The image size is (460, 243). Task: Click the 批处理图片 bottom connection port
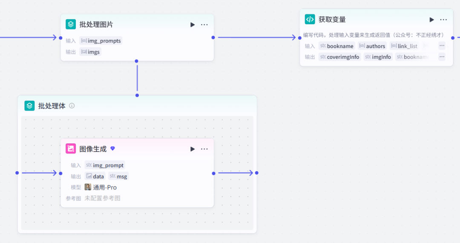tap(137, 61)
